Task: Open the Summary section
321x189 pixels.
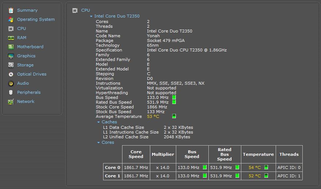Action: 27,10
